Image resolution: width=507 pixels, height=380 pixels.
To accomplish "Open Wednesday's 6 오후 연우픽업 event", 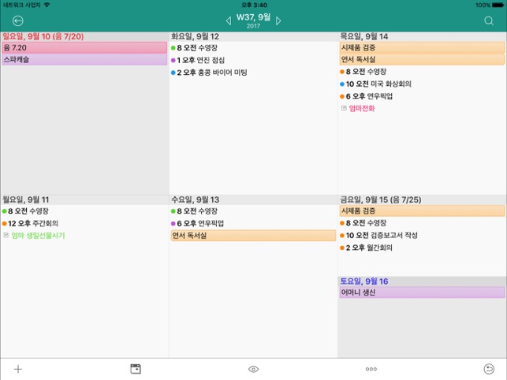I will [x=198, y=223].
